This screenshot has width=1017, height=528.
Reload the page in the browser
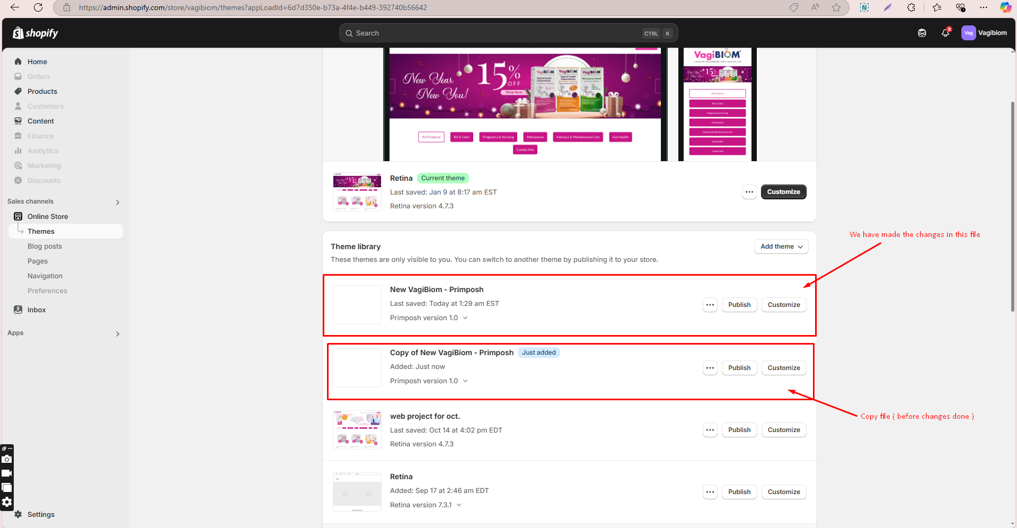tap(38, 7)
